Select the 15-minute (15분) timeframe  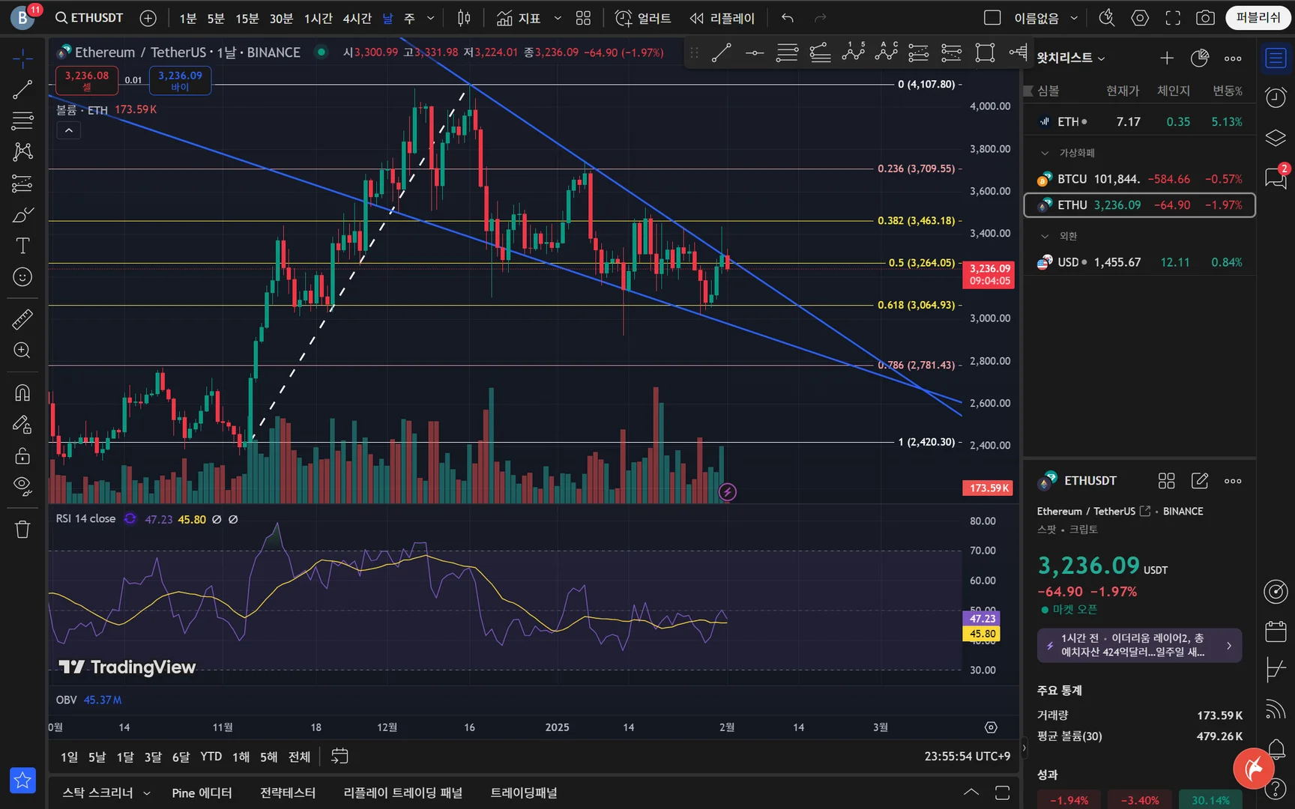[x=247, y=18]
